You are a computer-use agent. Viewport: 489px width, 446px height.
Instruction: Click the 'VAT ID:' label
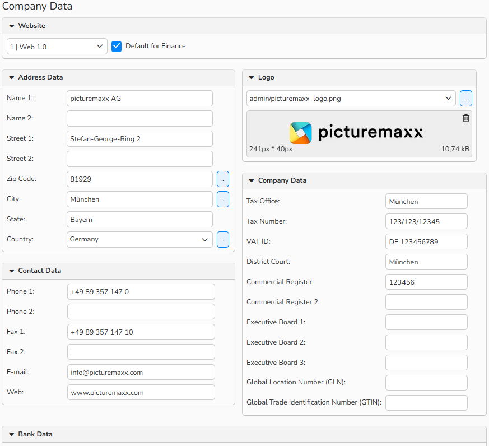[x=258, y=241]
